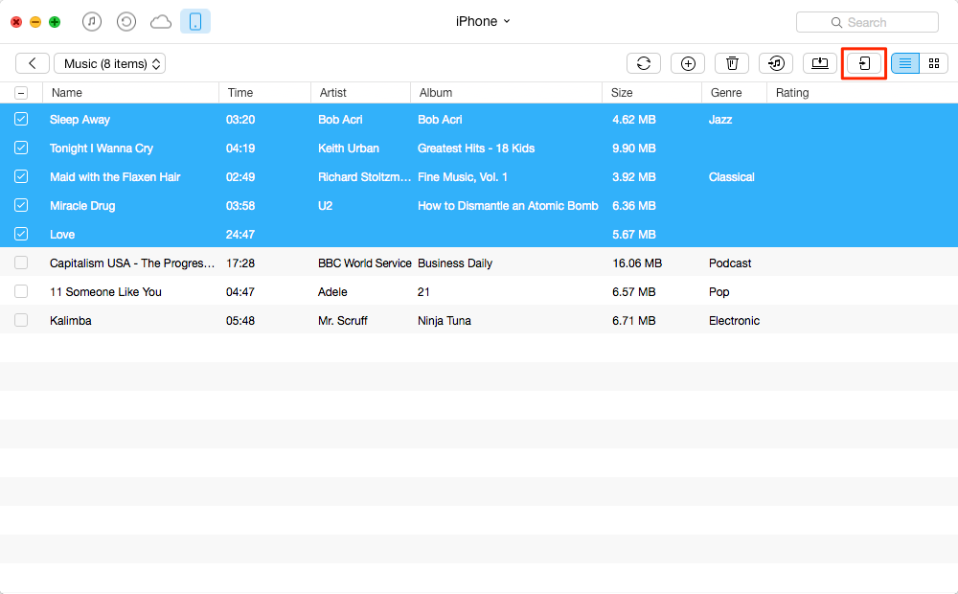Click album How to Dismantle an Atomic Bomb
The height and width of the screenshot is (594, 958).
(x=508, y=206)
